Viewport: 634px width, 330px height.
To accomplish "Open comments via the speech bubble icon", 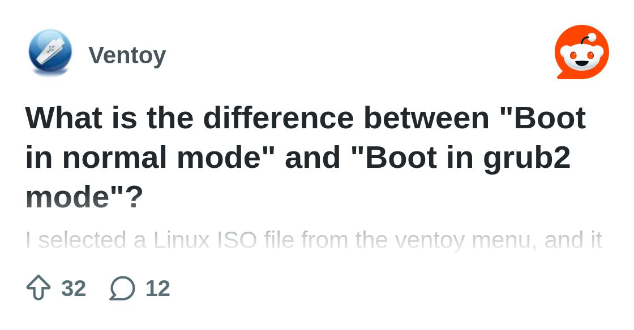I will pos(122,288).
